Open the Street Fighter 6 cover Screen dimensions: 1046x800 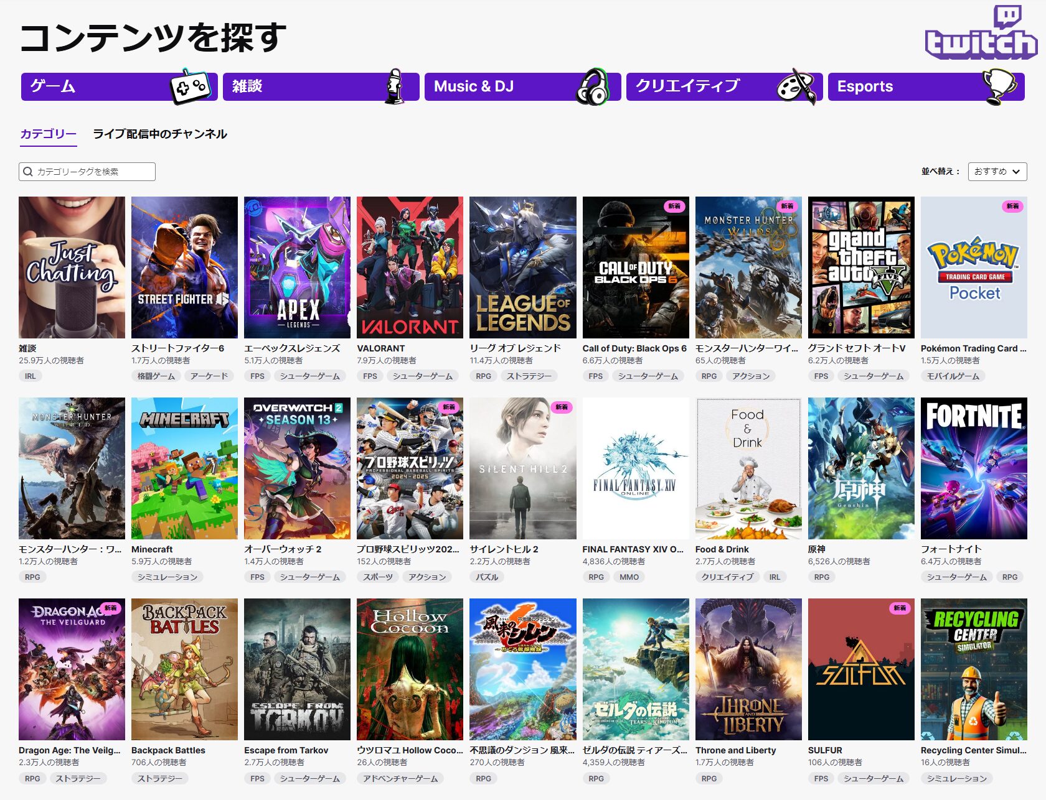(184, 267)
